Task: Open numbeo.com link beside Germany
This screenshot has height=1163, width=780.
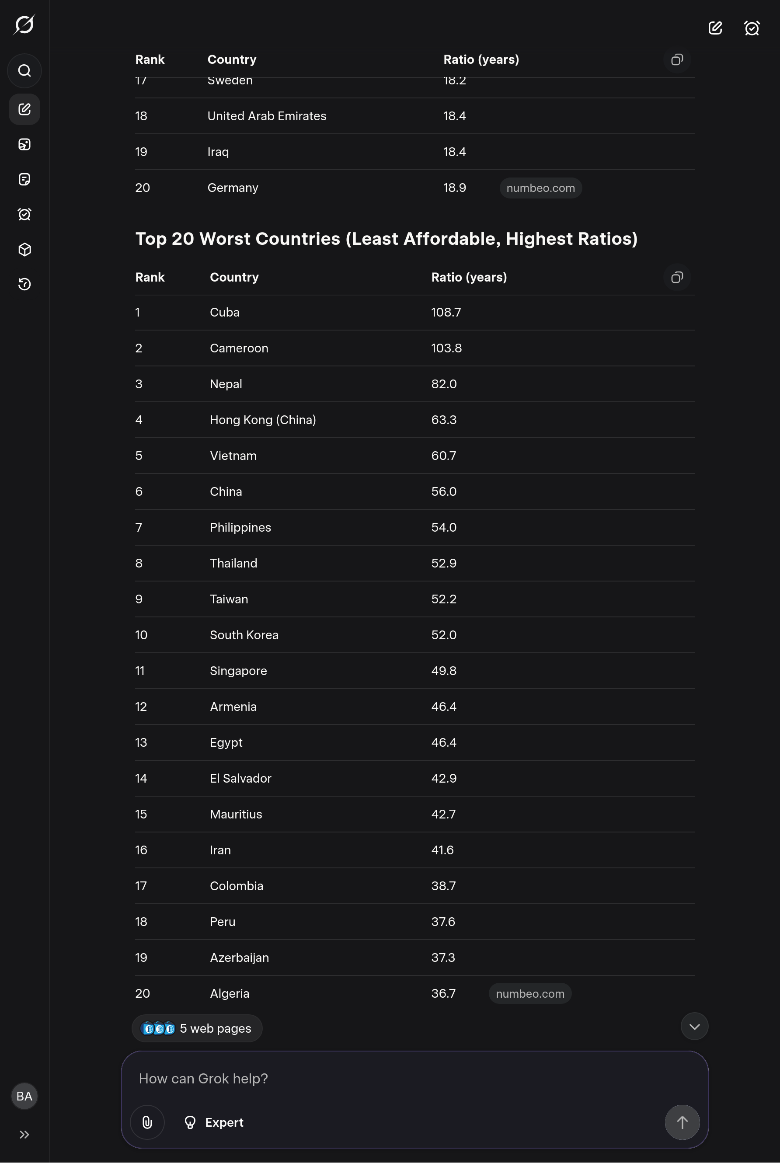Action: pyautogui.click(x=540, y=188)
